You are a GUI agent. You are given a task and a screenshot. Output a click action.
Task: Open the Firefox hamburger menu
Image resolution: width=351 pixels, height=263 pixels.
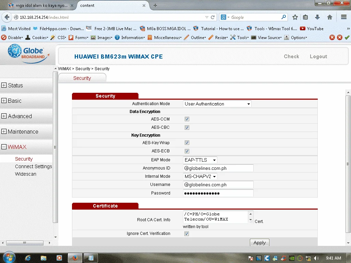(x=344, y=17)
